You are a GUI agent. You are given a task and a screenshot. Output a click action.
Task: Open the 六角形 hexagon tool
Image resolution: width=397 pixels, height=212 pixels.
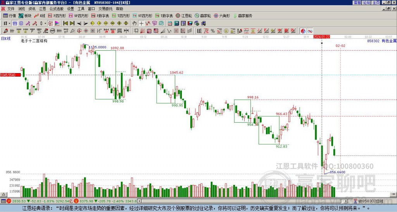(x=222, y=15)
